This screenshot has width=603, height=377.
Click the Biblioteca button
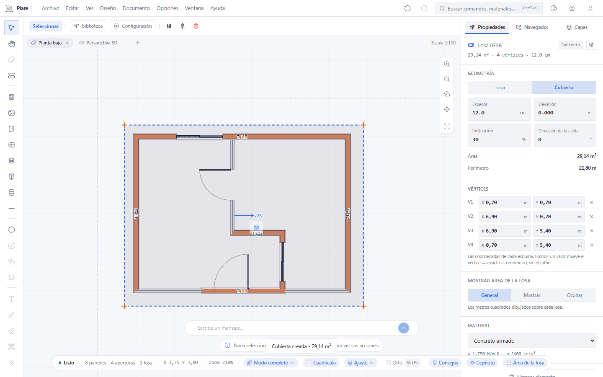[88, 26]
